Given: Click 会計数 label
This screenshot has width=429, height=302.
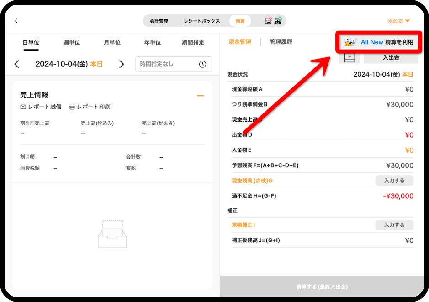Looking at the screenshot, I should pyautogui.click(x=133, y=157).
